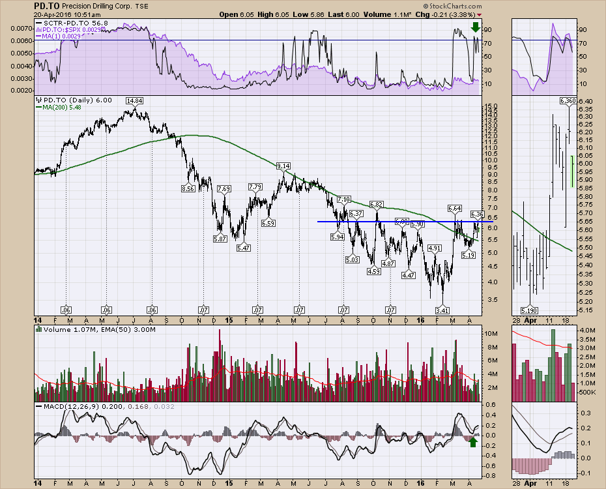Click the PD.TO (Daily) 6.00 legend
The image size is (606, 489).
point(78,100)
